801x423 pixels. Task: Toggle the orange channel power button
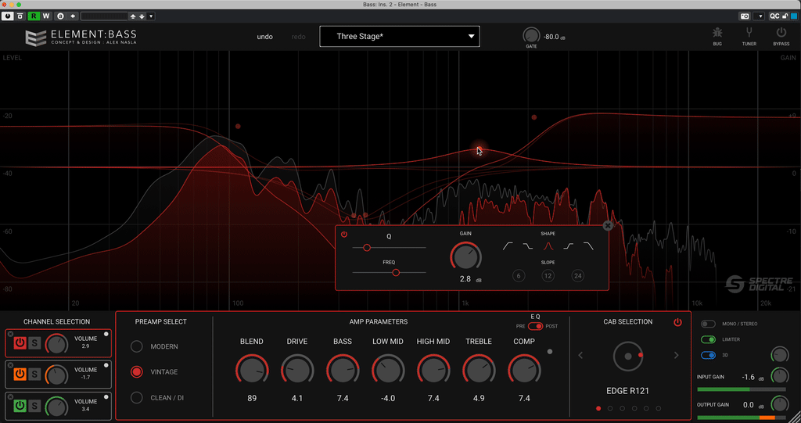(20, 375)
